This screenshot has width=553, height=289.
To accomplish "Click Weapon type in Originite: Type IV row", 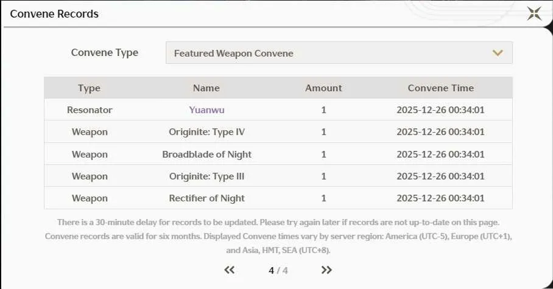I will point(90,132).
